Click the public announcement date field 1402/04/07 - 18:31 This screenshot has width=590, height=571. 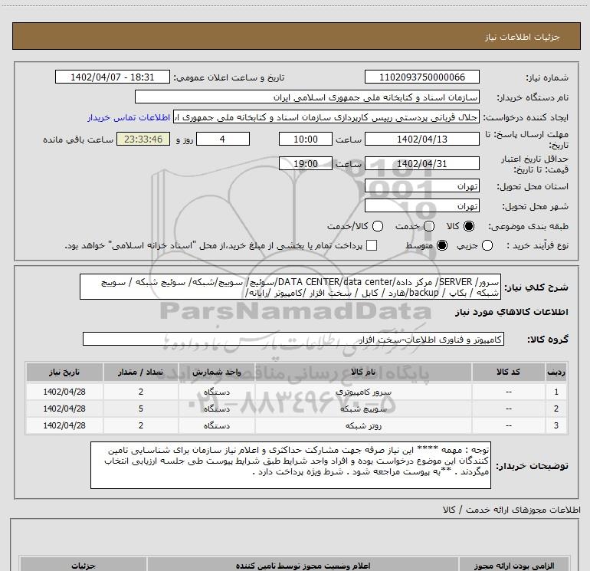click(113, 77)
